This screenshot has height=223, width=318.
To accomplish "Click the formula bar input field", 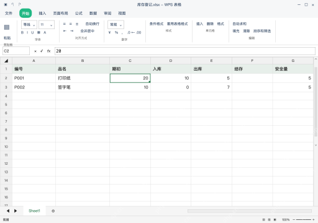I will tap(185, 51).
